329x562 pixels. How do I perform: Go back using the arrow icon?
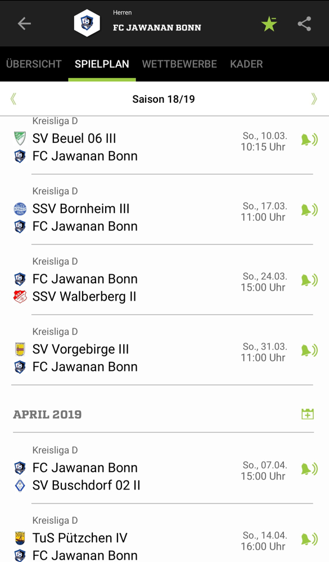point(24,24)
